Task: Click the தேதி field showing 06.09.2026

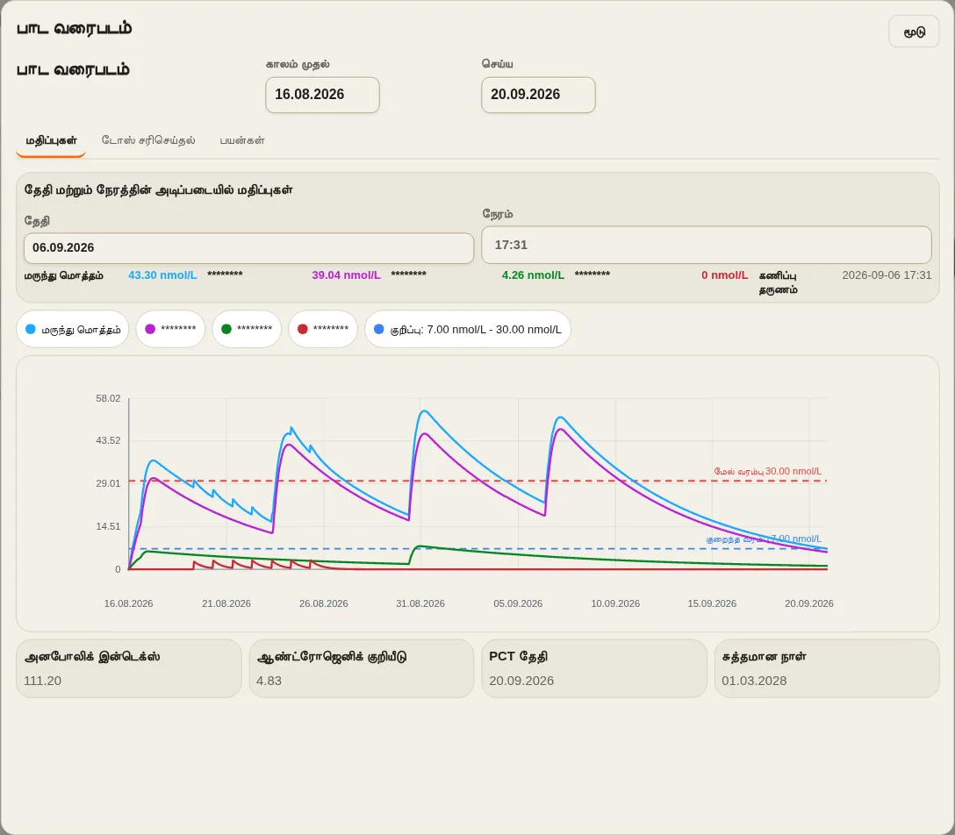Action: (x=248, y=247)
